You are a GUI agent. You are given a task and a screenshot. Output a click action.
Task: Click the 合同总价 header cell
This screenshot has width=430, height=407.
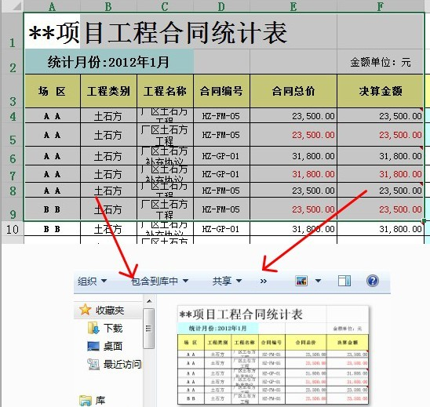pyautogui.click(x=293, y=91)
